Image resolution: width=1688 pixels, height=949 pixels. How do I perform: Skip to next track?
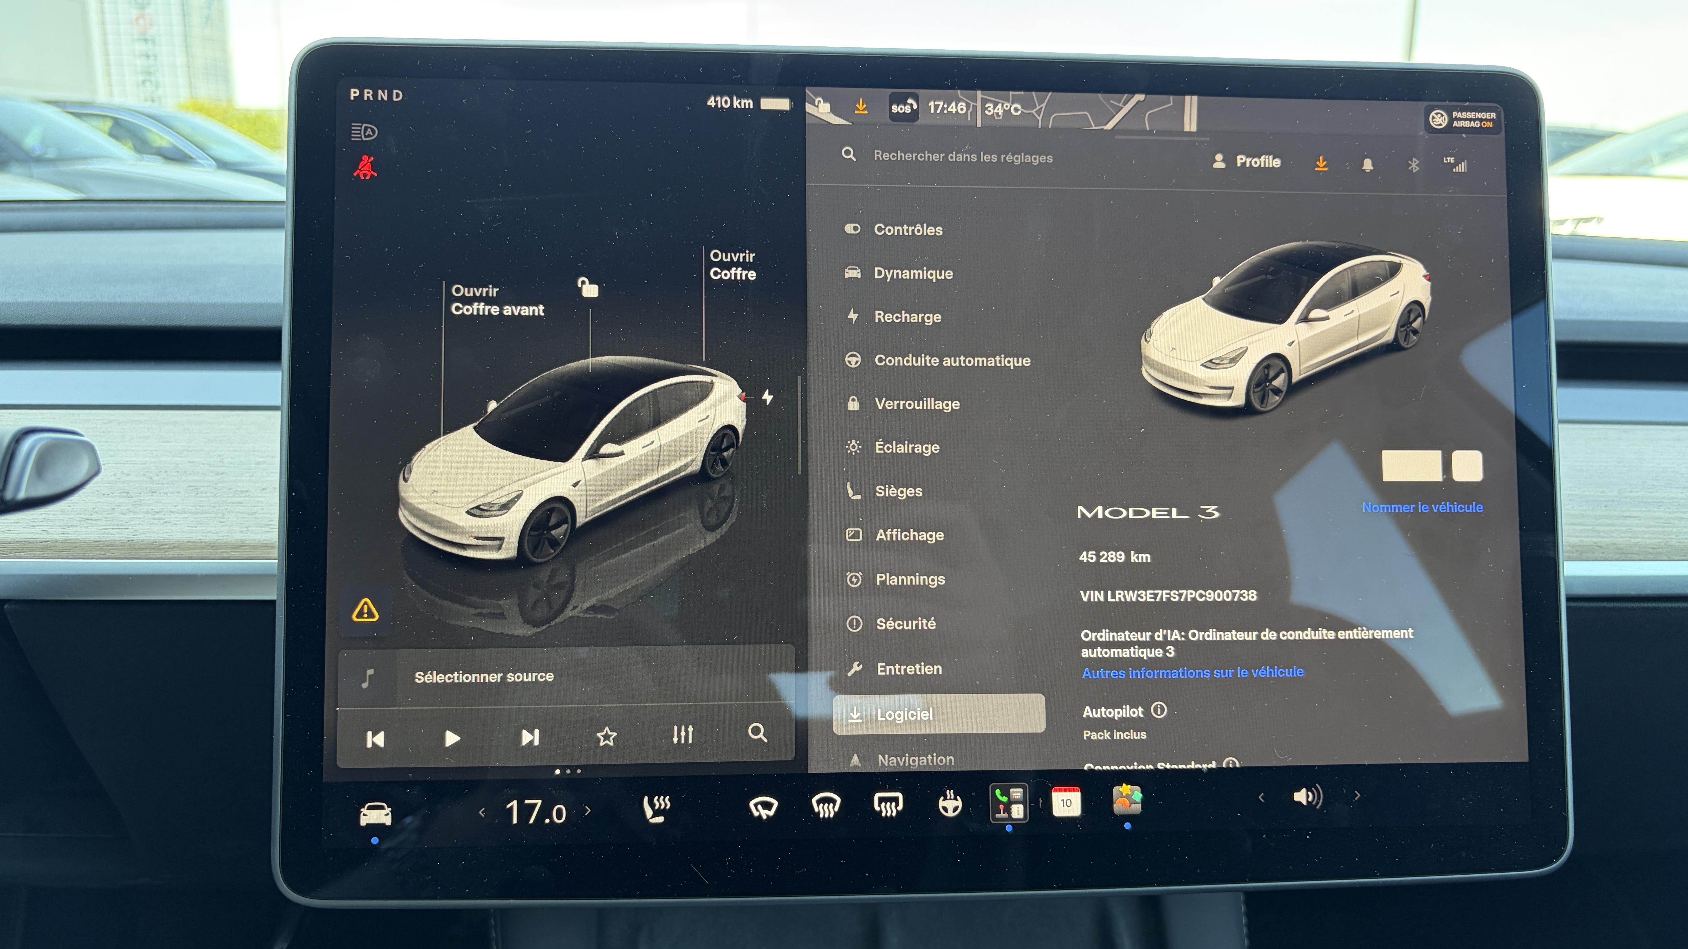(530, 738)
